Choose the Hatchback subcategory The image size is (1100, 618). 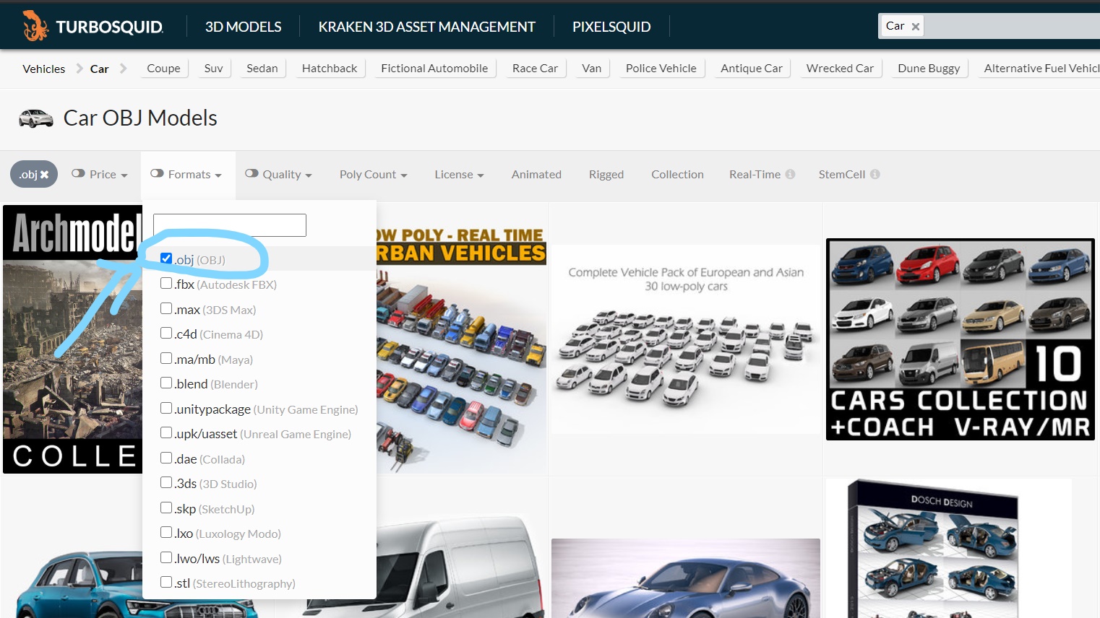click(x=329, y=68)
